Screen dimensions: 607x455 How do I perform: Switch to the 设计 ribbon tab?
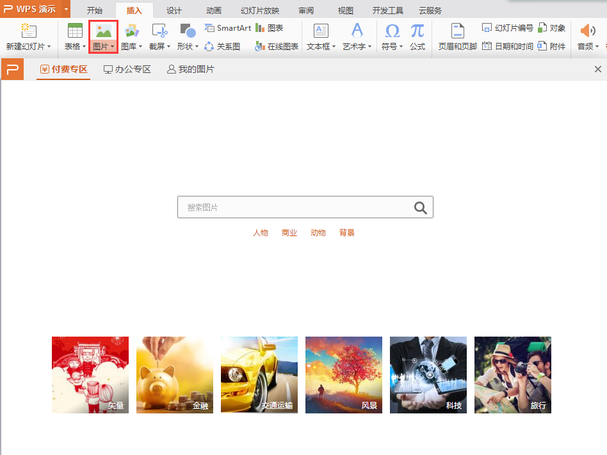coord(174,10)
